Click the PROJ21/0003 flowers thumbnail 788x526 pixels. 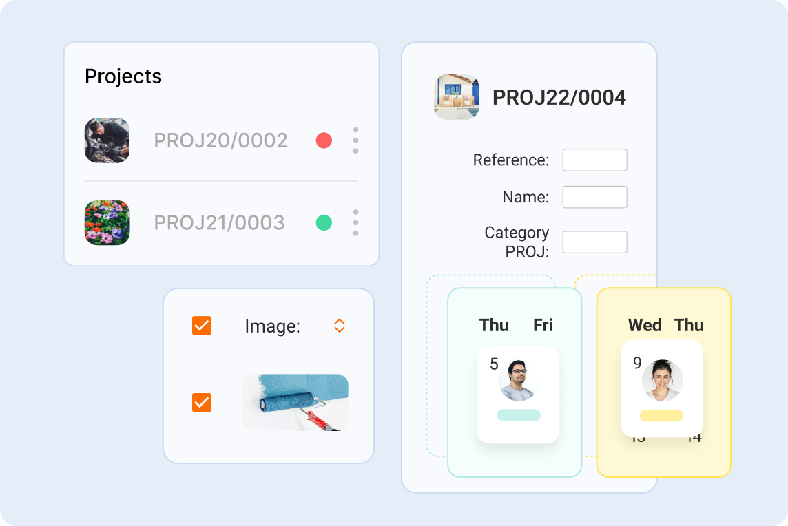107,222
